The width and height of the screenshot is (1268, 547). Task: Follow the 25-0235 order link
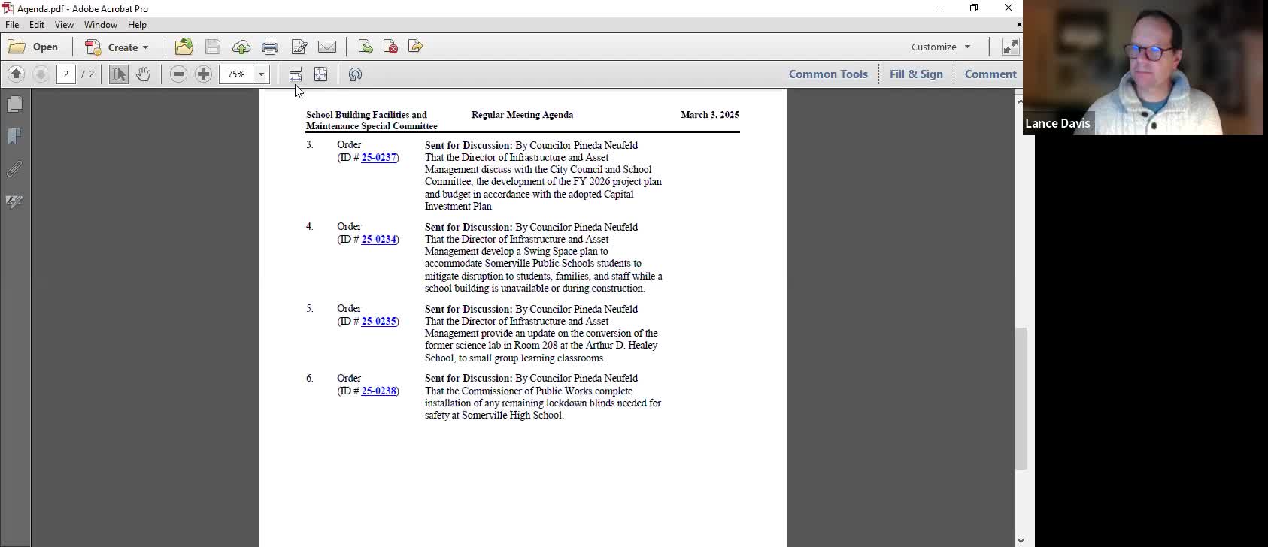378,322
